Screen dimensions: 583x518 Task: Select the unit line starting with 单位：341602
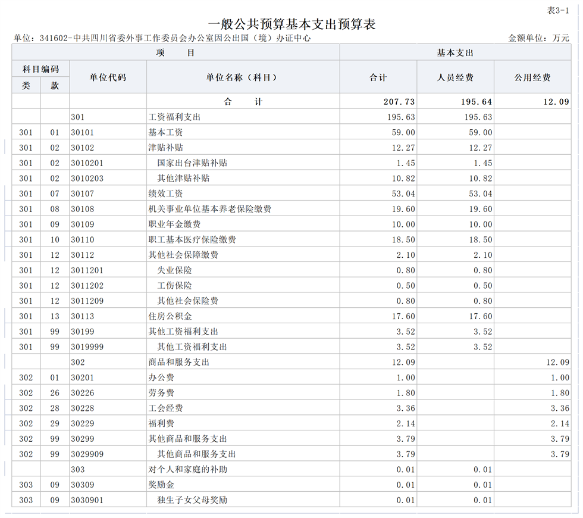(162, 38)
